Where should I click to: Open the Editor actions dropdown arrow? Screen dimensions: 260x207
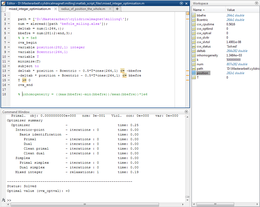pyautogui.click(x=181, y=3)
